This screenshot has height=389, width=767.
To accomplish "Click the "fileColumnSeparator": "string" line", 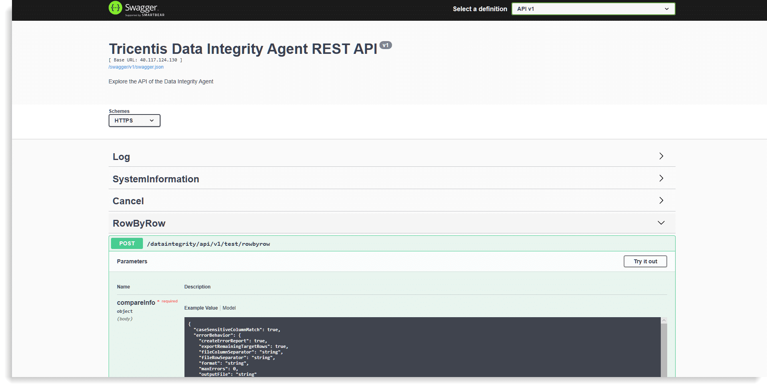I will [x=241, y=352].
